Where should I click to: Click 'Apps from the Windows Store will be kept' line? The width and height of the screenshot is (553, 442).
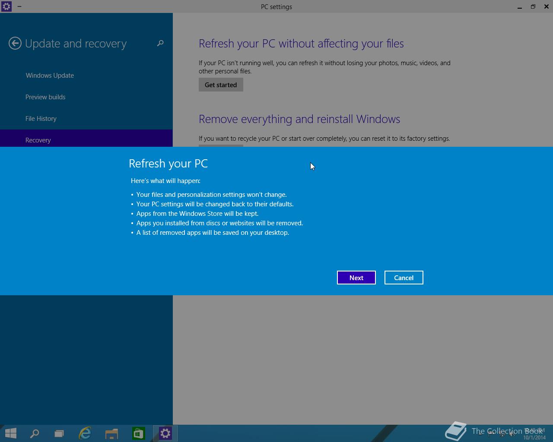tap(197, 214)
